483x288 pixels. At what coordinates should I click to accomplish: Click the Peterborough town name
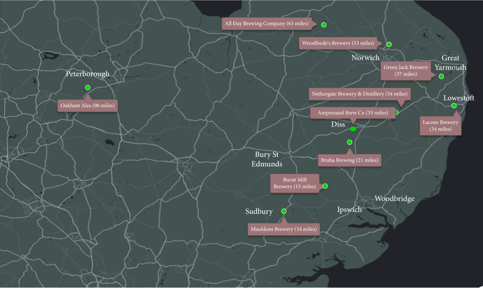click(x=87, y=74)
